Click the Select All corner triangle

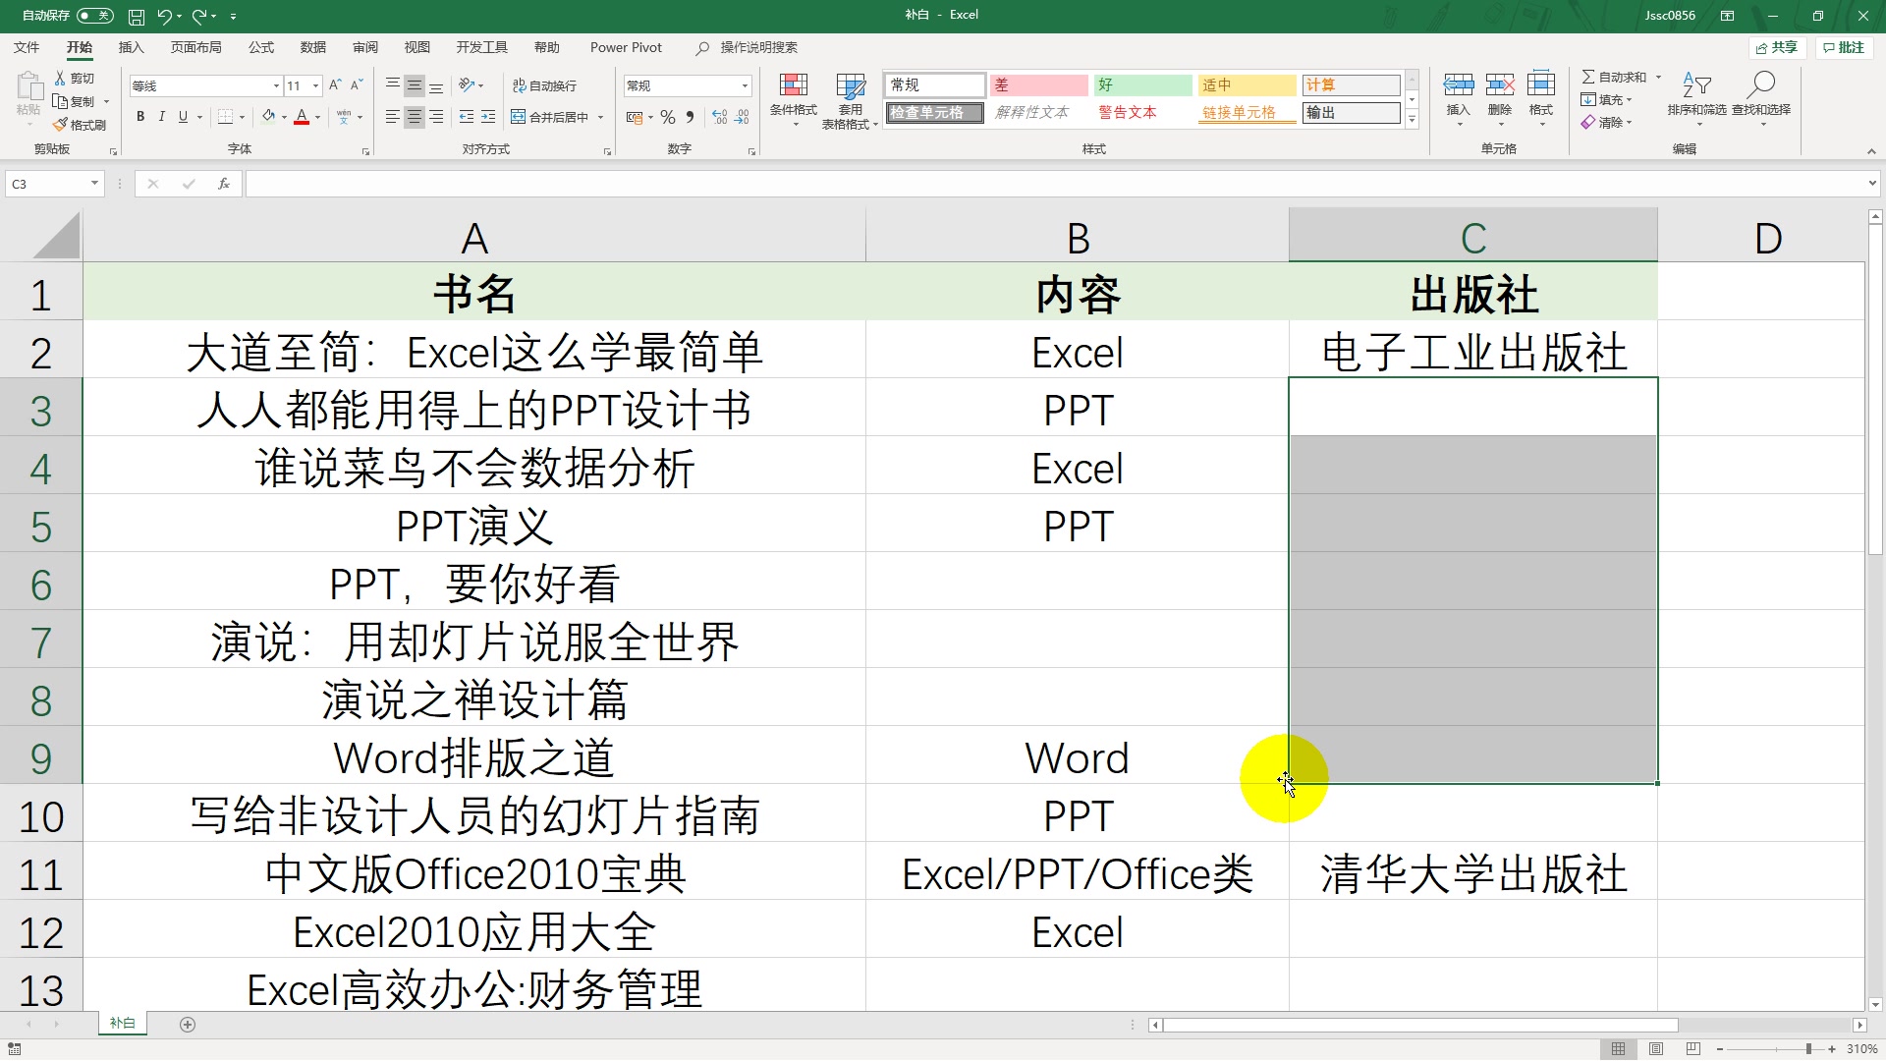tap(55, 236)
